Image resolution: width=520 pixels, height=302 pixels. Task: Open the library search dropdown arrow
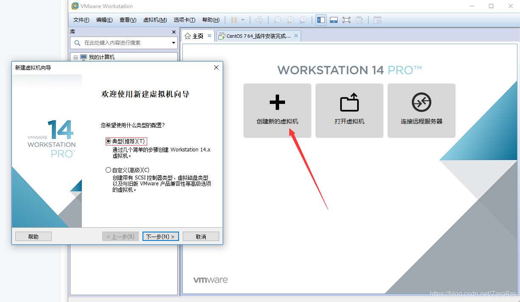[x=173, y=43]
